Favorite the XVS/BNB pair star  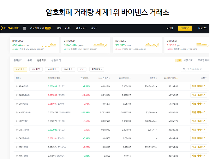coord(17,156)
